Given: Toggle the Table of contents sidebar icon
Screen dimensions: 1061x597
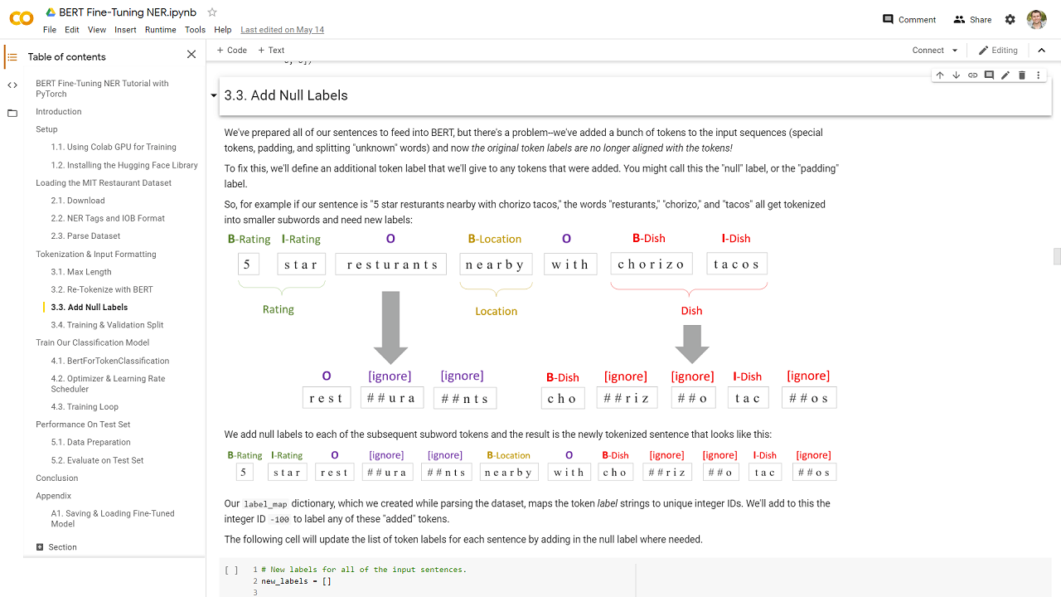Looking at the screenshot, I should pos(12,56).
